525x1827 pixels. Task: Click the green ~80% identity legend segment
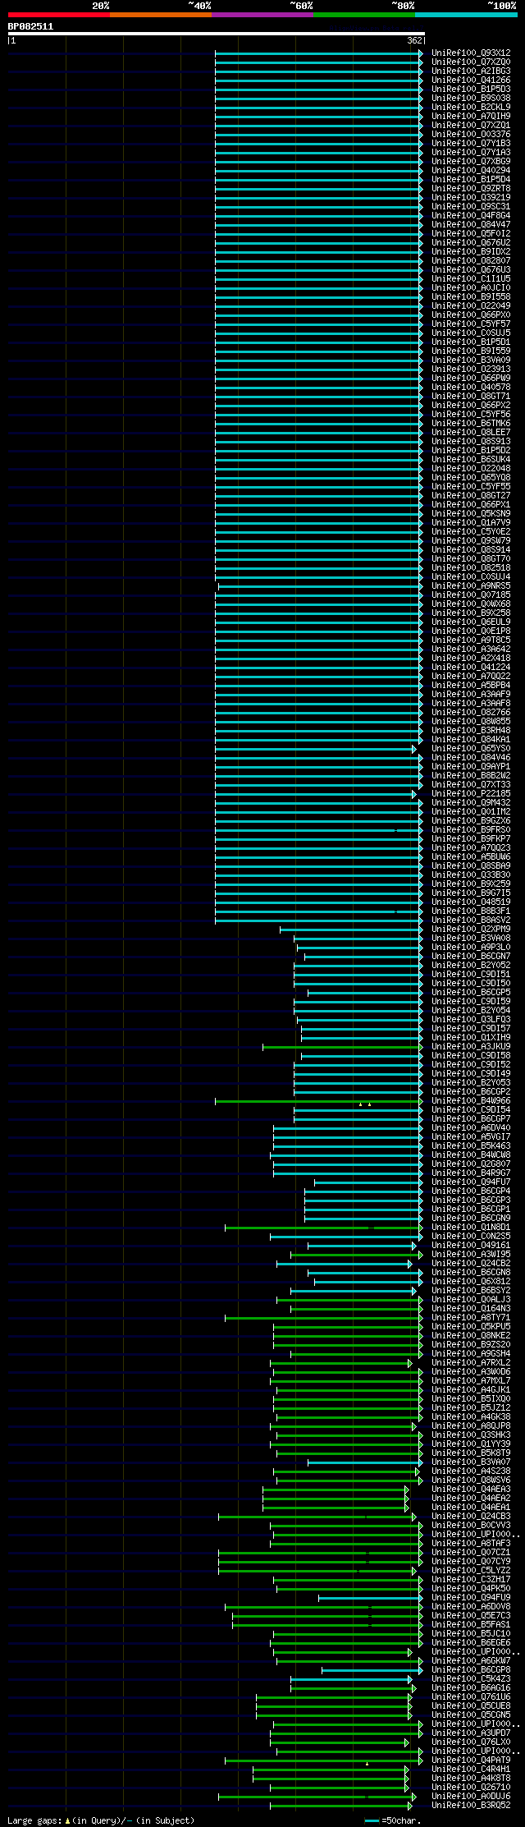[364, 15]
